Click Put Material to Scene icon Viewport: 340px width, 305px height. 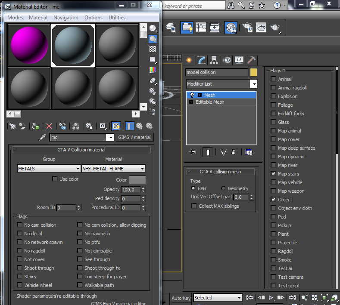[22, 126]
